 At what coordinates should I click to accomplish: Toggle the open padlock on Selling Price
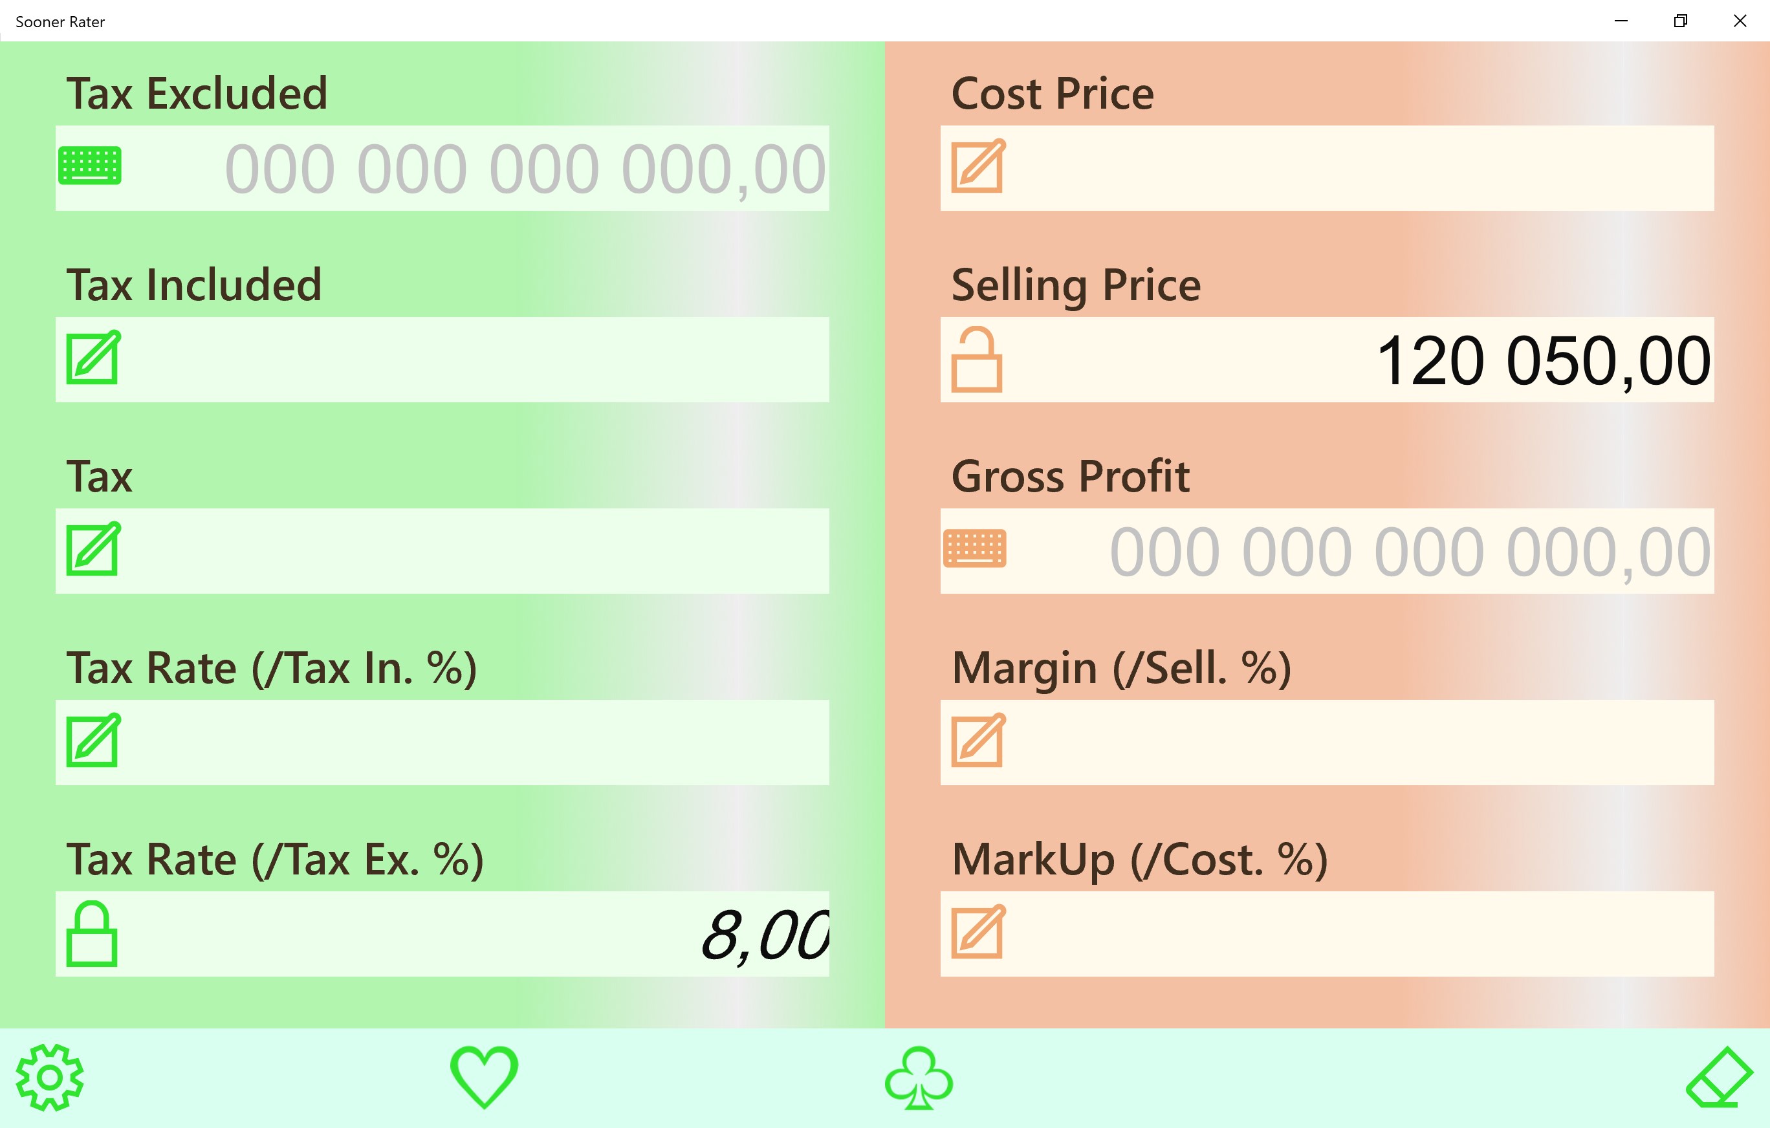coord(976,360)
